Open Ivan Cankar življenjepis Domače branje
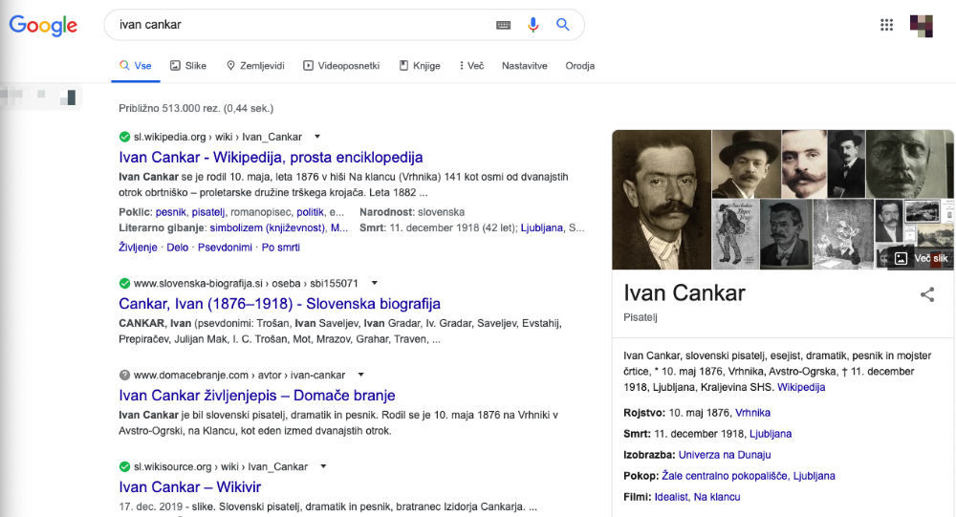 click(256, 396)
